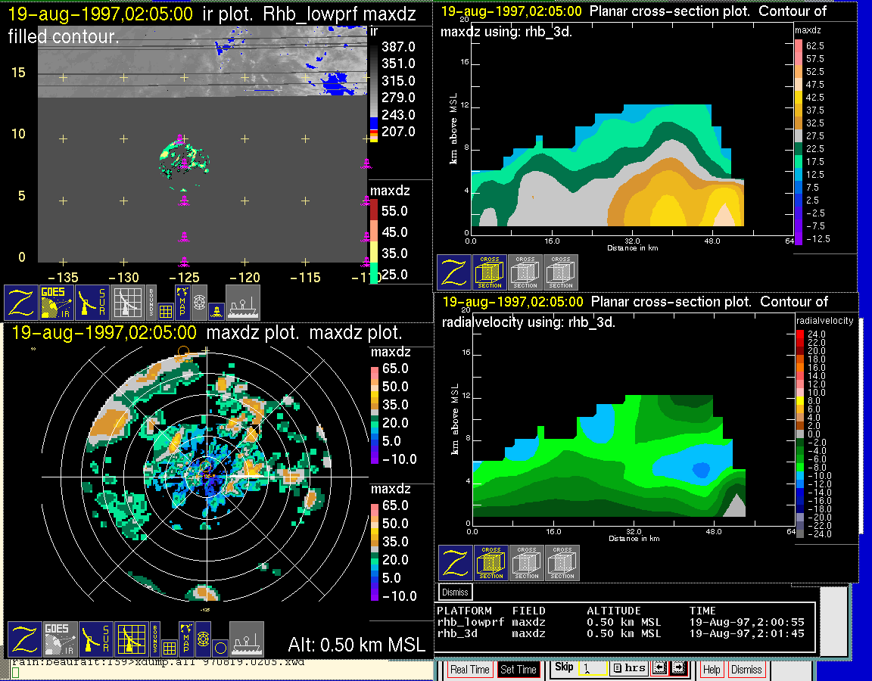Click the skip forward arrow button
Screen dimensions: 872x681
click(x=678, y=669)
